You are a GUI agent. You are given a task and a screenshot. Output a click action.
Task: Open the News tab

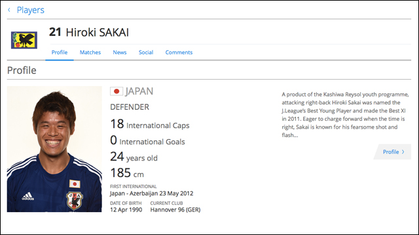tap(119, 52)
